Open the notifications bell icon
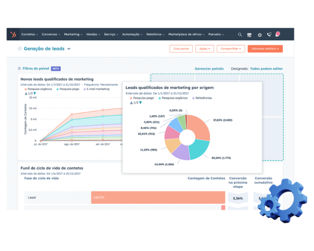 (x=277, y=34)
